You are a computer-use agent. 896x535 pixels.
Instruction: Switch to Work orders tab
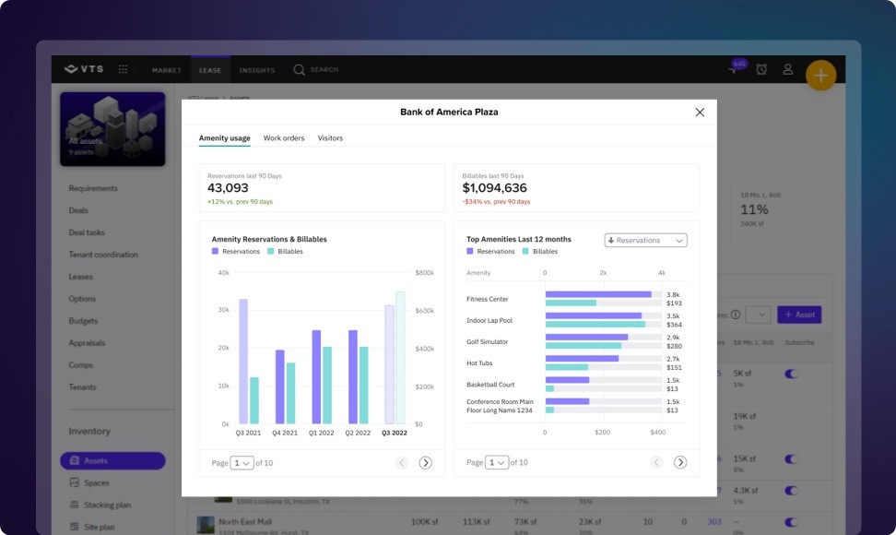pos(284,138)
